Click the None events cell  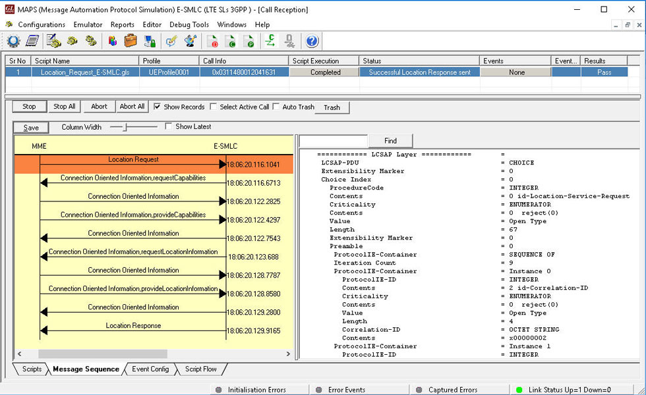tap(515, 72)
